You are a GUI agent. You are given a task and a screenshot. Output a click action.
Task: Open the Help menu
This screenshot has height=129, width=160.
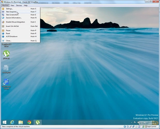26,5
